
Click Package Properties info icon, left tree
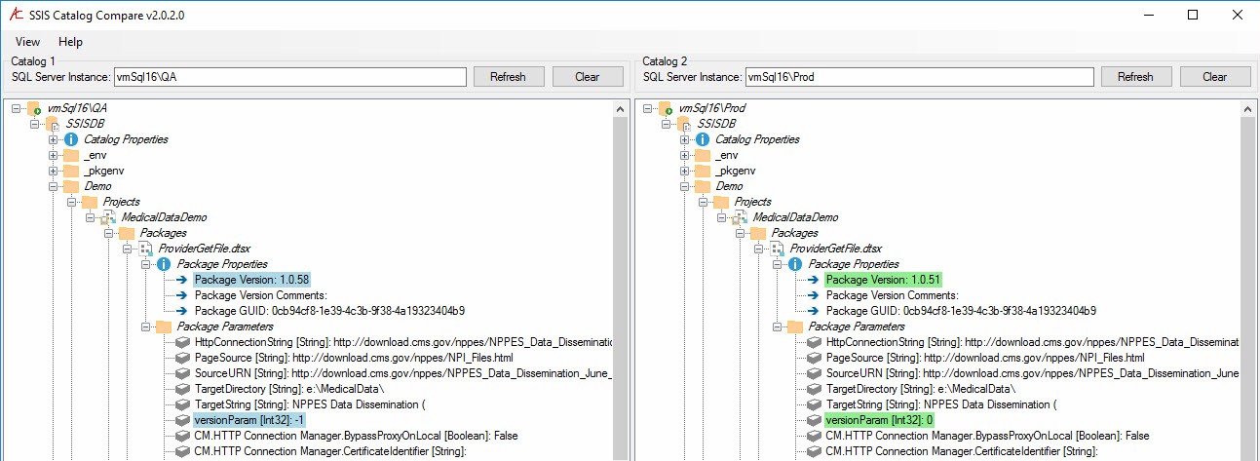click(x=164, y=264)
